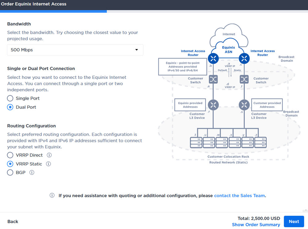Choose the VRRP Static routing option
The image size is (308, 229).
pos(10,164)
